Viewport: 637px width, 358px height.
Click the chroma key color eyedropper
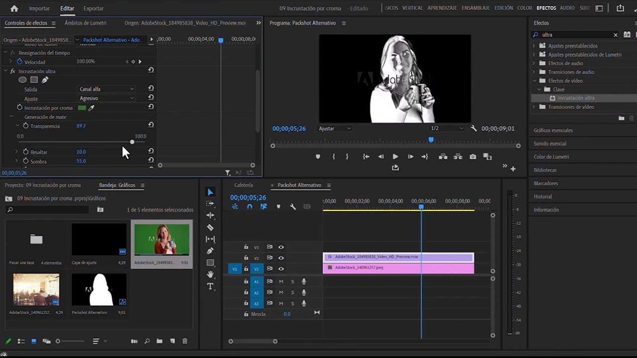[x=92, y=108]
